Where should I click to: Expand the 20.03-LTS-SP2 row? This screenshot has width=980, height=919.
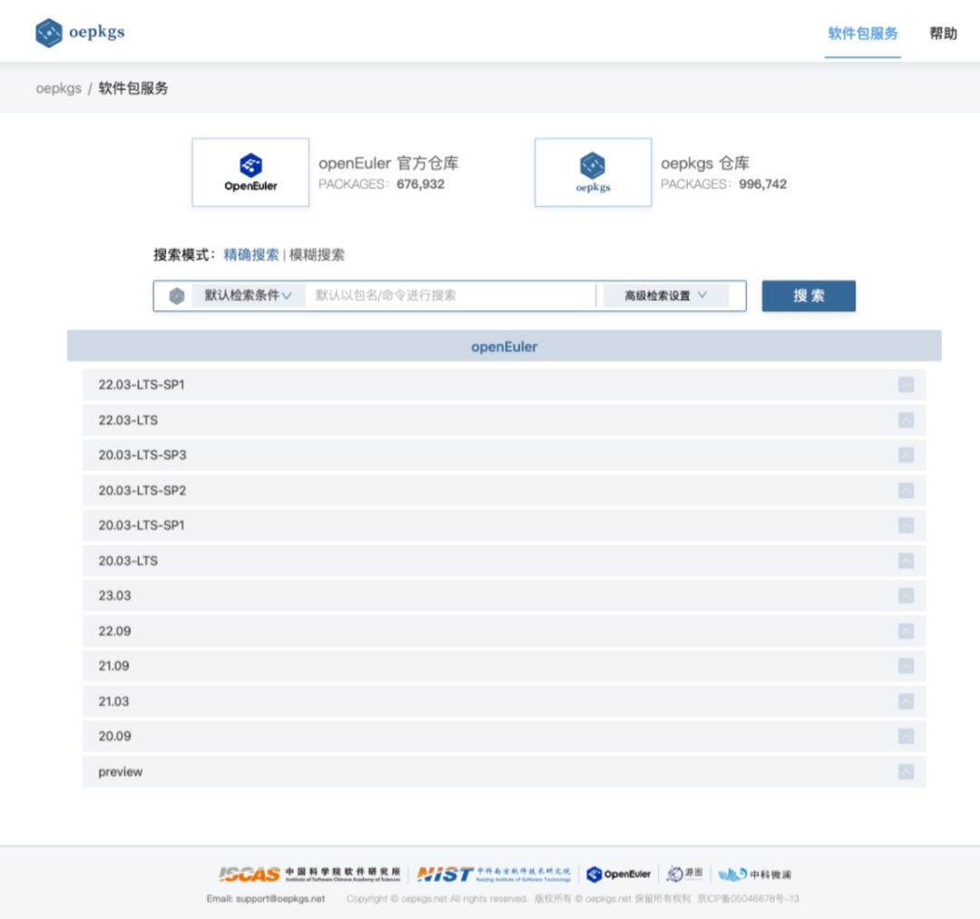[x=505, y=491]
